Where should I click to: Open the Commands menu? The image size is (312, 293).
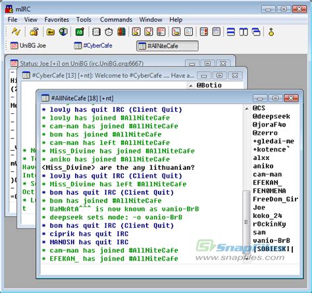coord(116,20)
